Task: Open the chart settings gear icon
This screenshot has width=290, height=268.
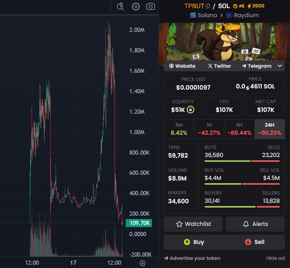Action: (136, 6)
